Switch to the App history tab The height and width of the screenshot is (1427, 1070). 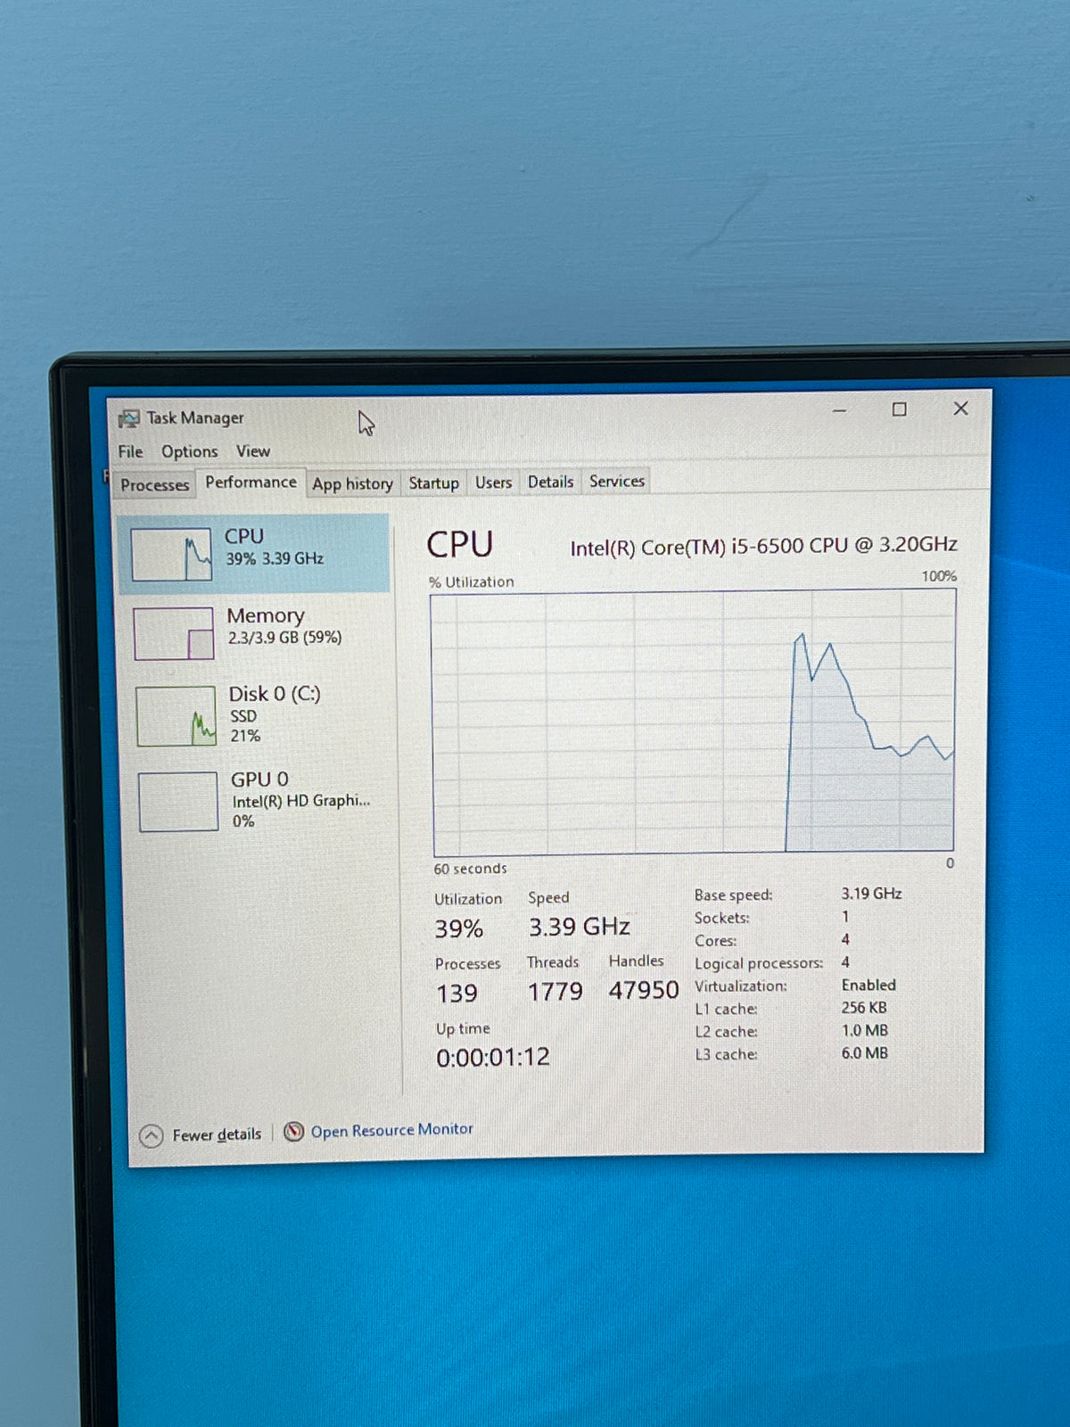coord(352,483)
